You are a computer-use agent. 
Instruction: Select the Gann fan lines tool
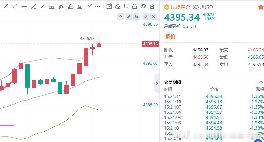click(61, 6)
